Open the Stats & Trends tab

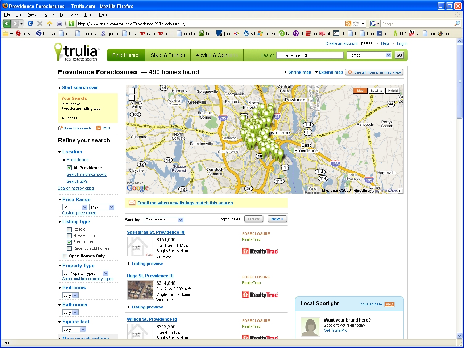click(x=168, y=55)
